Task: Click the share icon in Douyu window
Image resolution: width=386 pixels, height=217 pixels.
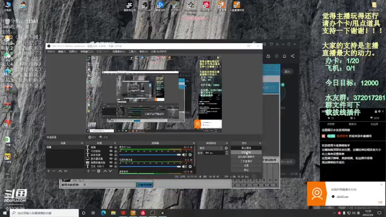Action: point(292,56)
